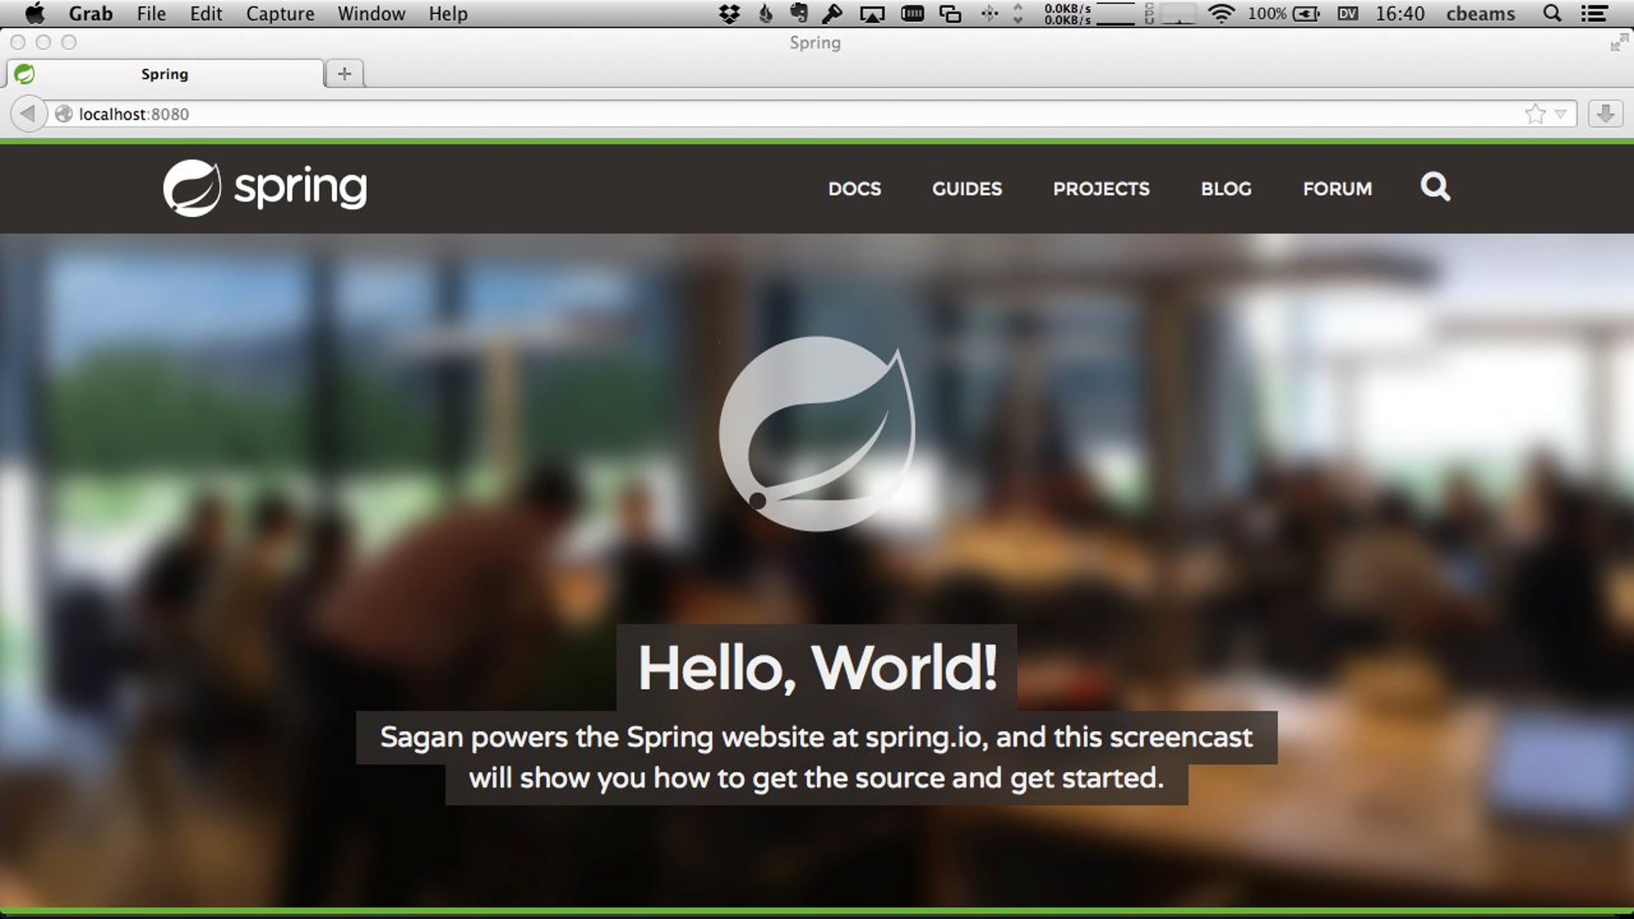Visit the BLOG link
1634x919 pixels.
click(1226, 189)
